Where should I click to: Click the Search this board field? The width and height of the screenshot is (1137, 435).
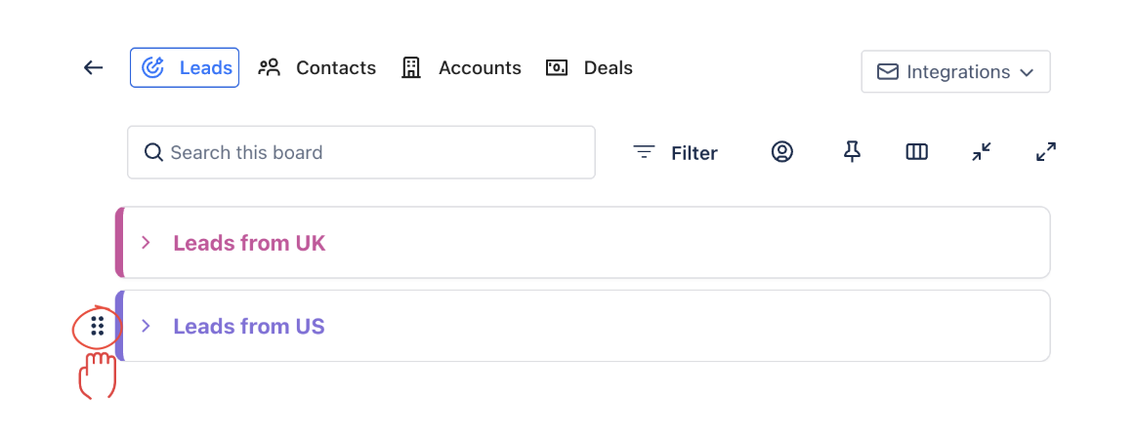tap(361, 152)
